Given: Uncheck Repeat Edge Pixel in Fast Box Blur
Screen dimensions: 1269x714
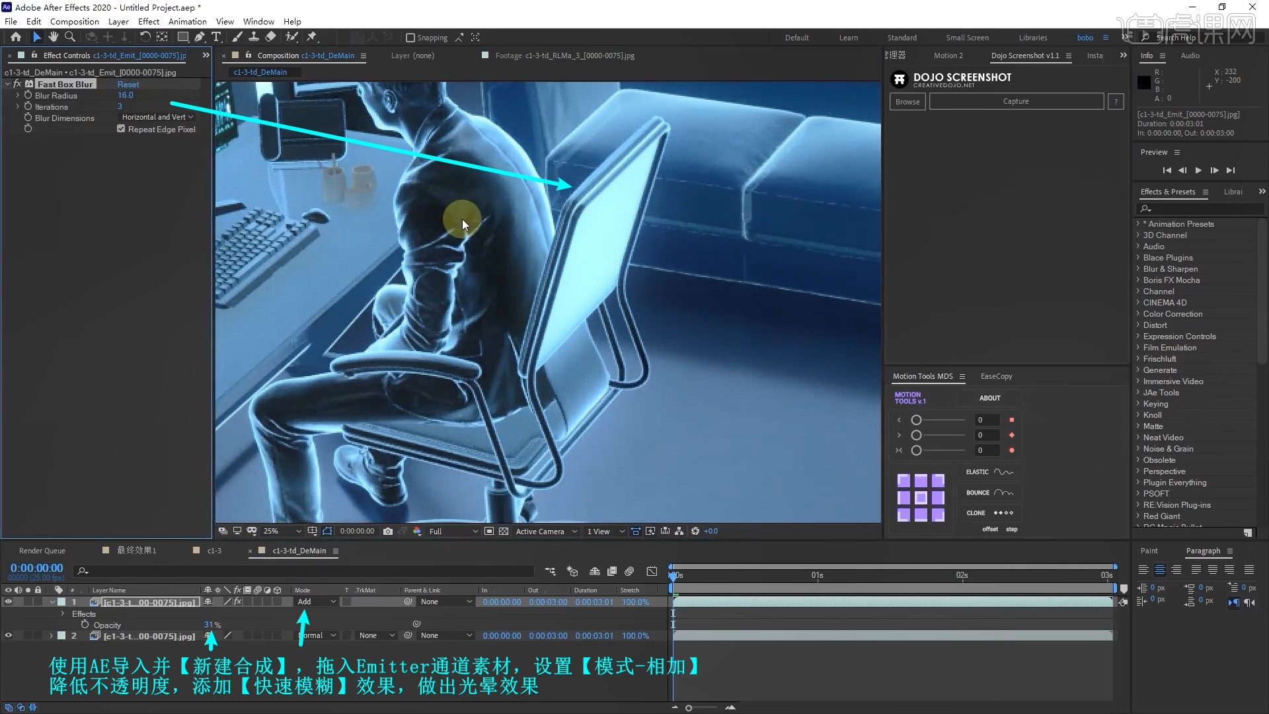Looking at the screenshot, I should point(120,128).
